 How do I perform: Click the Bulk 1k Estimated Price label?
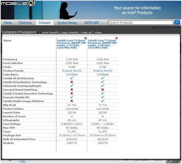pos(19,139)
